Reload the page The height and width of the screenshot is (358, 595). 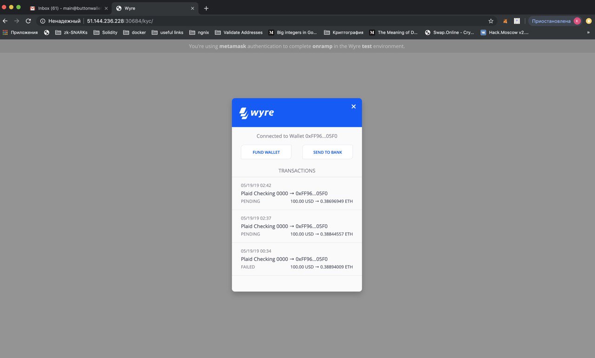tap(28, 21)
